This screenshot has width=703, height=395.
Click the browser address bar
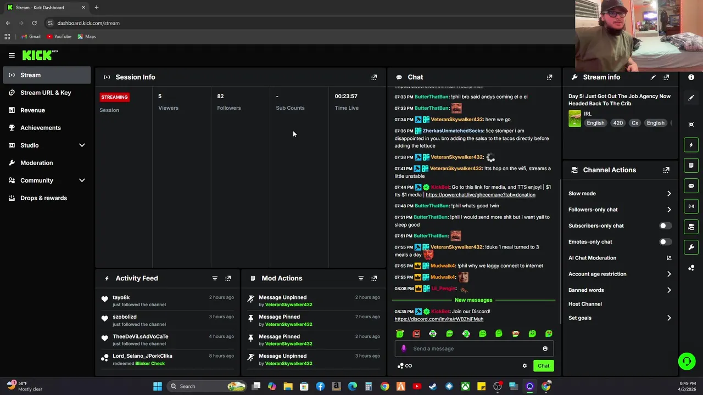(x=308, y=23)
